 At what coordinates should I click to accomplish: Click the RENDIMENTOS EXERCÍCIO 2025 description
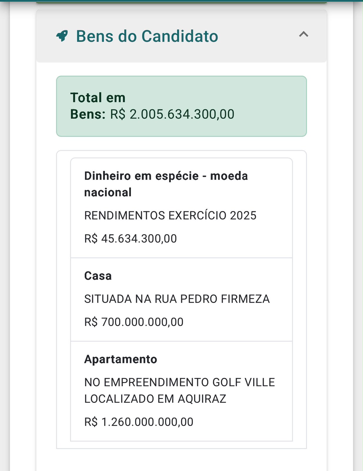[x=170, y=215]
